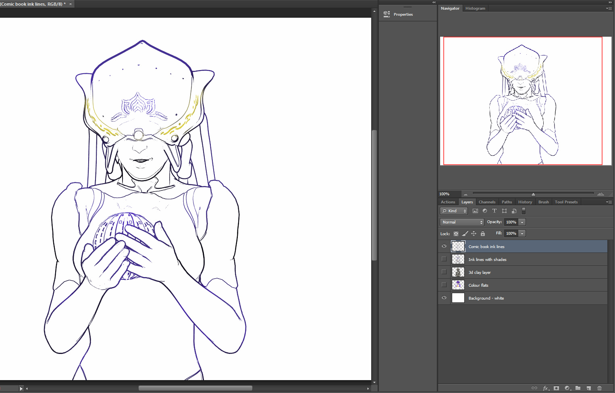The height and width of the screenshot is (393, 615).
Task: Open the Normal blend mode dropdown
Action: tap(462, 222)
